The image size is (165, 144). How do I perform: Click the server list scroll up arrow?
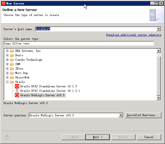pyautogui.click(x=158, y=51)
